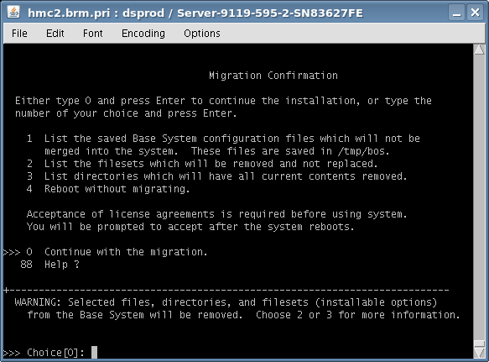
Task: Click the Java icon in the title bar
Action: [13, 13]
